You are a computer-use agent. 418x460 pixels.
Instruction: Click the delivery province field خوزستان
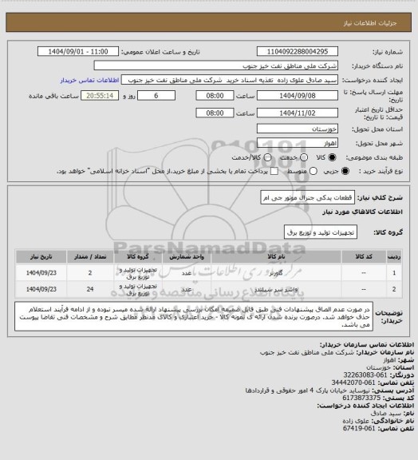click(x=298, y=129)
